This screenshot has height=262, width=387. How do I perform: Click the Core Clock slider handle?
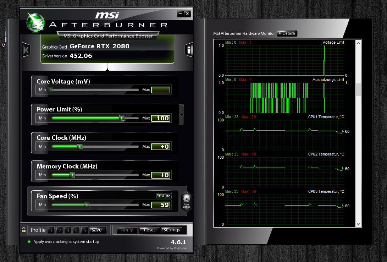[x=80, y=146]
